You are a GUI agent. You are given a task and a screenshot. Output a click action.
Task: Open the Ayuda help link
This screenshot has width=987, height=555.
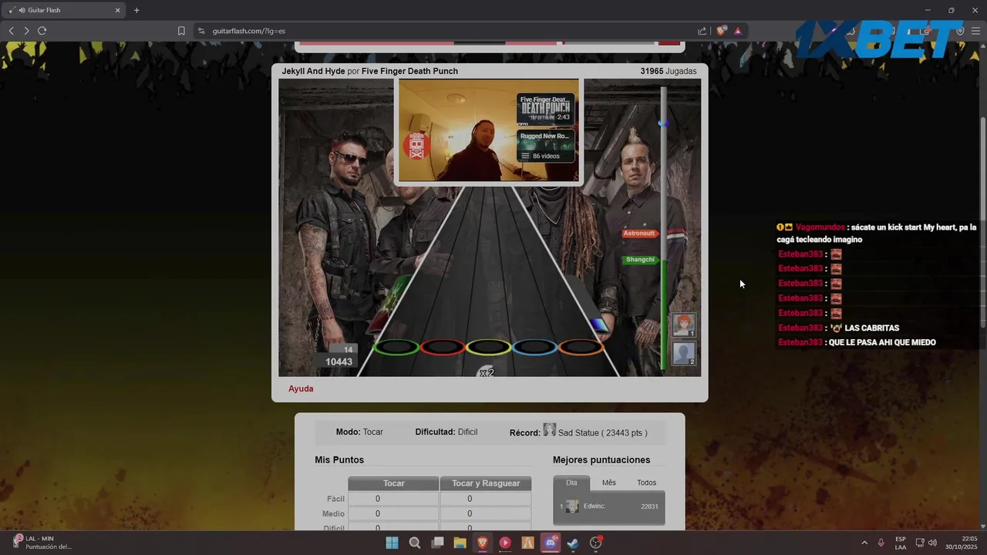pos(301,388)
